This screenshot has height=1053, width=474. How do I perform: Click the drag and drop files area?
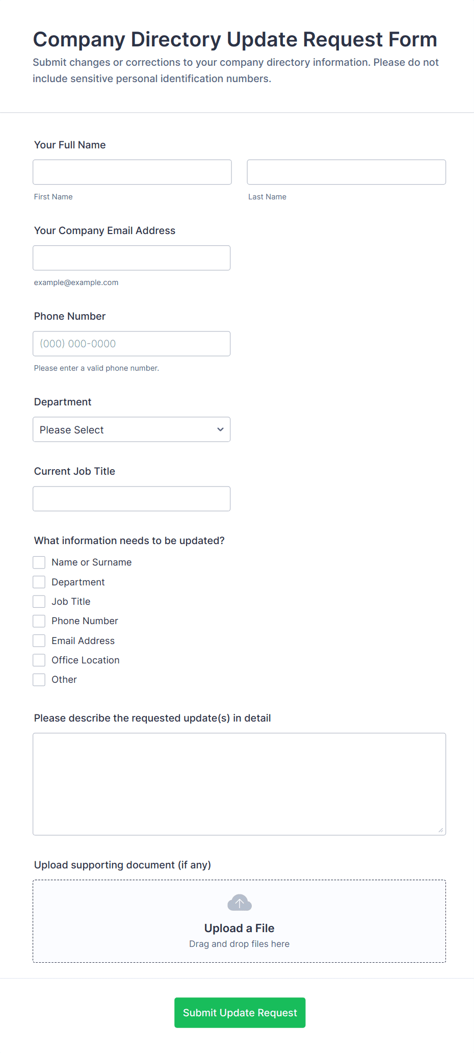click(239, 944)
